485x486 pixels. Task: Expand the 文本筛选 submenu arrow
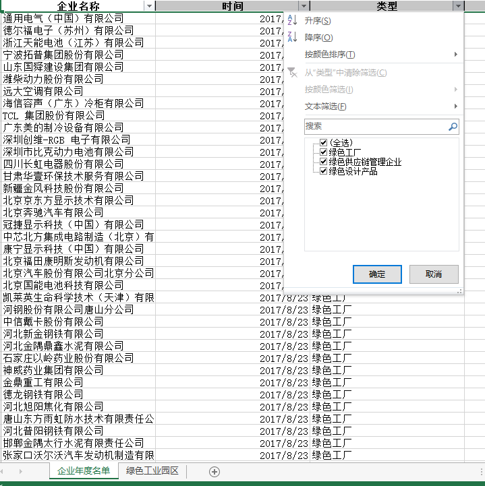(455, 107)
